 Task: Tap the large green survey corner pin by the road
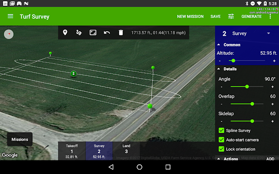[150, 106]
